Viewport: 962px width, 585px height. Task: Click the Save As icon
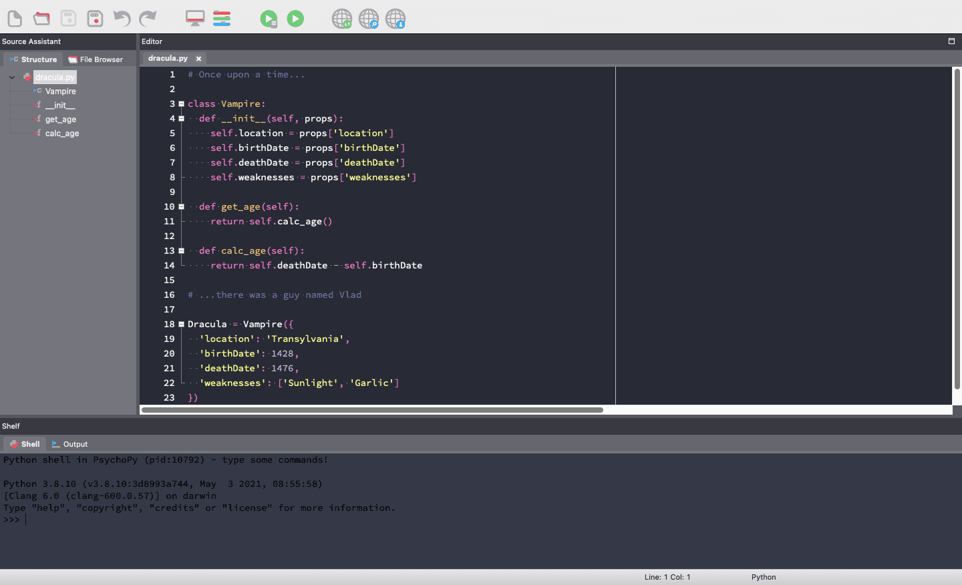95,19
